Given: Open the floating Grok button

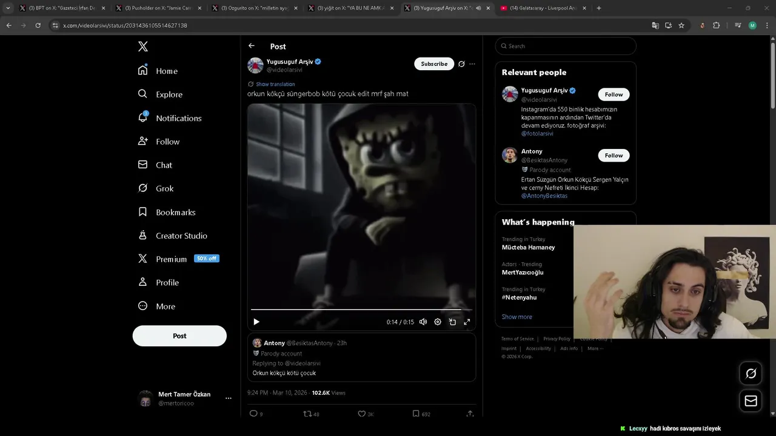Looking at the screenshot, I should 751,374.
